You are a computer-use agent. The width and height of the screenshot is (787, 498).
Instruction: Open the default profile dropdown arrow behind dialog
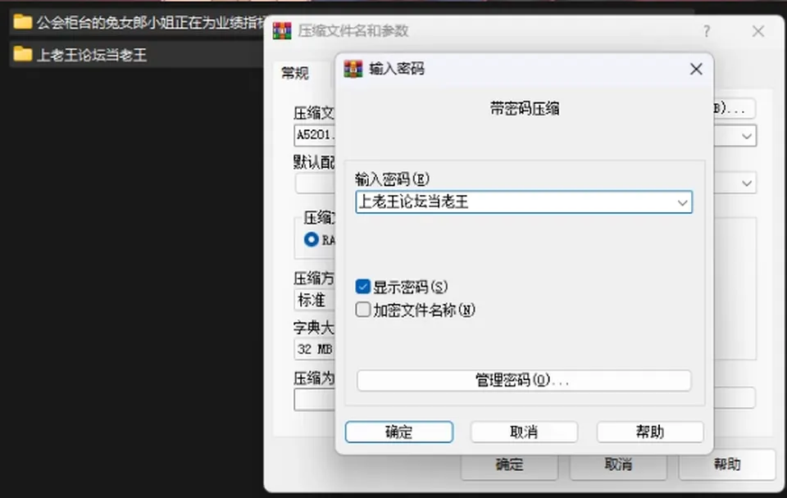click(747, 183)
